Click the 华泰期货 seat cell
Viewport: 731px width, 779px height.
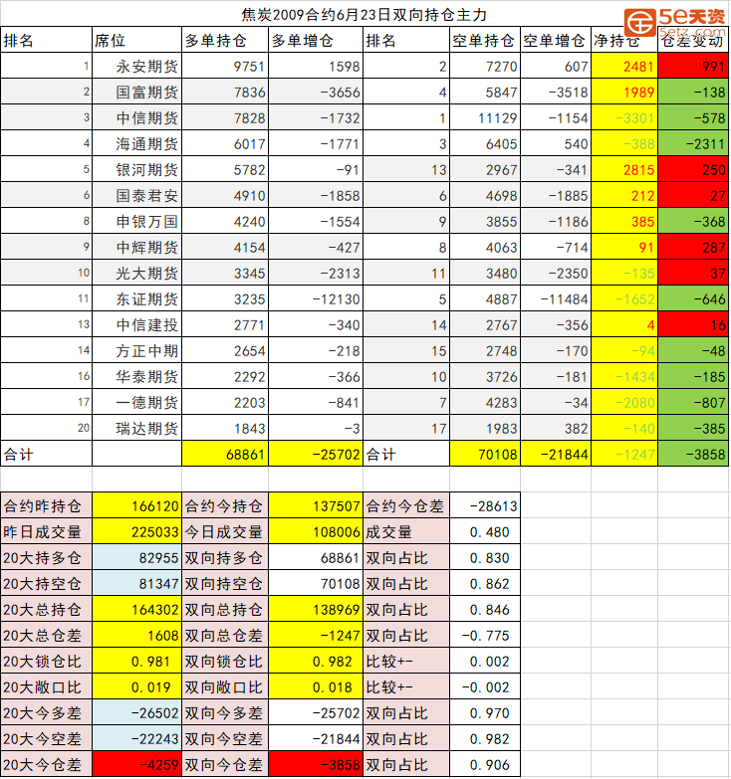pyautogui.click(x=136, y=376)
